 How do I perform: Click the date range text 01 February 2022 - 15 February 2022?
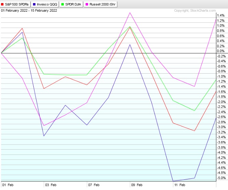29,11
